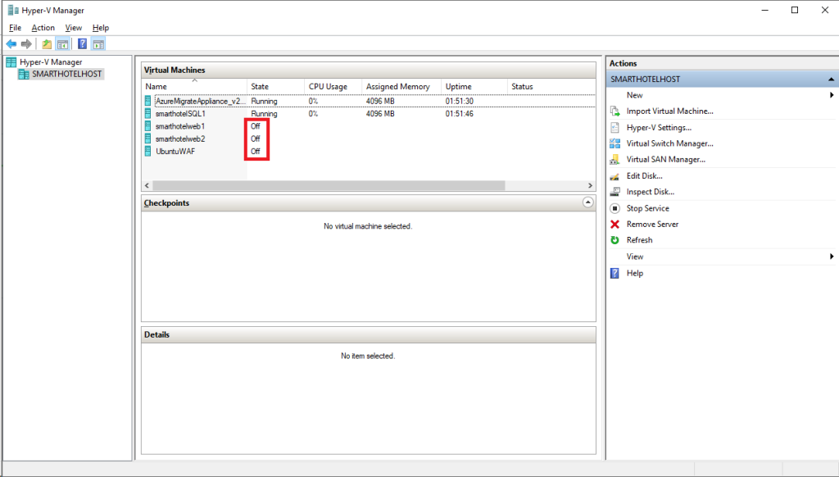
Task: Sort by Uptime column header
Action: (474, 86)
